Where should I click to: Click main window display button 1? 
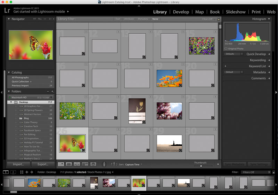pos(6,172)
